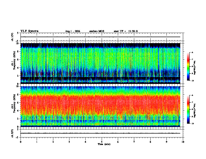Viewport: 206px width, 159px height.
Task: Click the 'VLF Spectra' title text
Action: 29,31
